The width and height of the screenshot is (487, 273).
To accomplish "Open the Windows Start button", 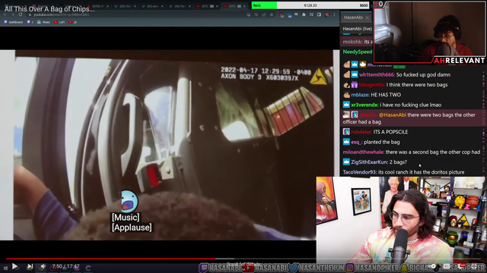I will tap(5, 268).
